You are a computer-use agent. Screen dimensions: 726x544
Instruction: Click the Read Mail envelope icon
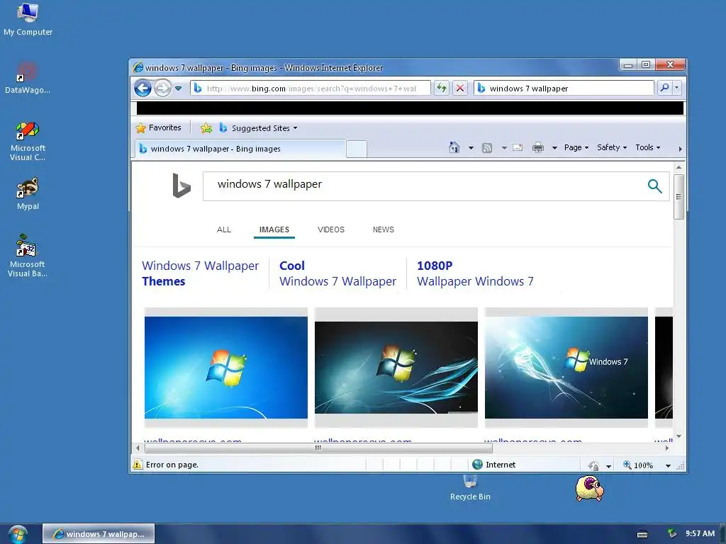[518, 147]
